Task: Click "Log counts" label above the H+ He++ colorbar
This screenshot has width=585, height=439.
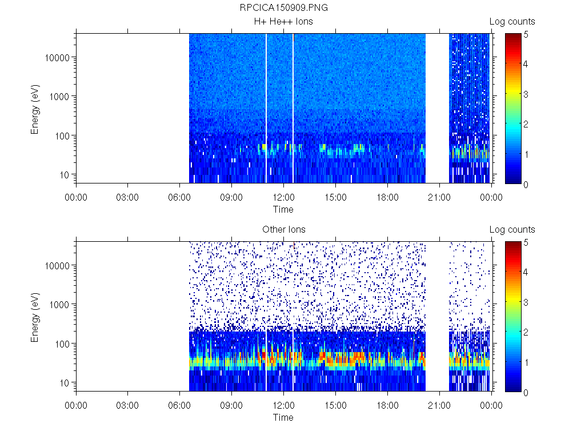Action: [x=512, y=22]
